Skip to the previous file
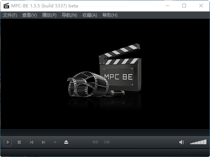 click(31, 142)
